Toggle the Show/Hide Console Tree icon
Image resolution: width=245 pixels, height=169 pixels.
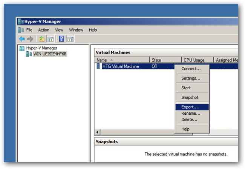point(50,39)
